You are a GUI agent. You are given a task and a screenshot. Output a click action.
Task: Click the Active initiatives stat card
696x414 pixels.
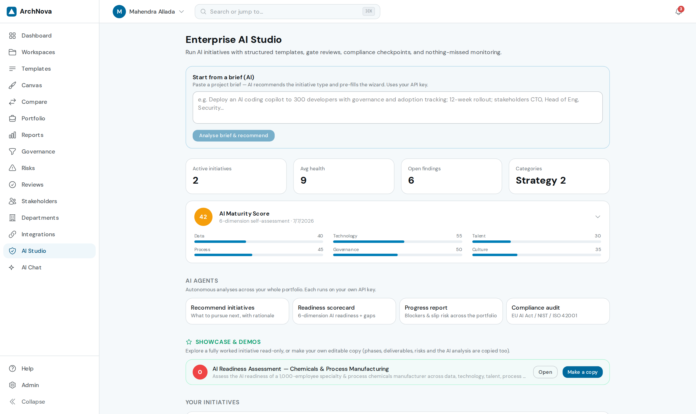click(236, 176)
